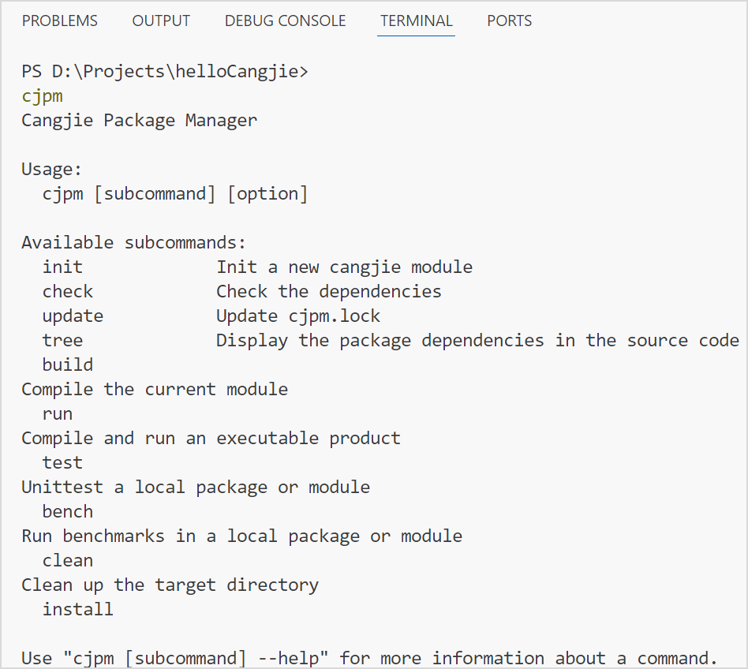Click the "clean" subcommand text
Screen dimensions: 748x669
(x=68, y=561)
